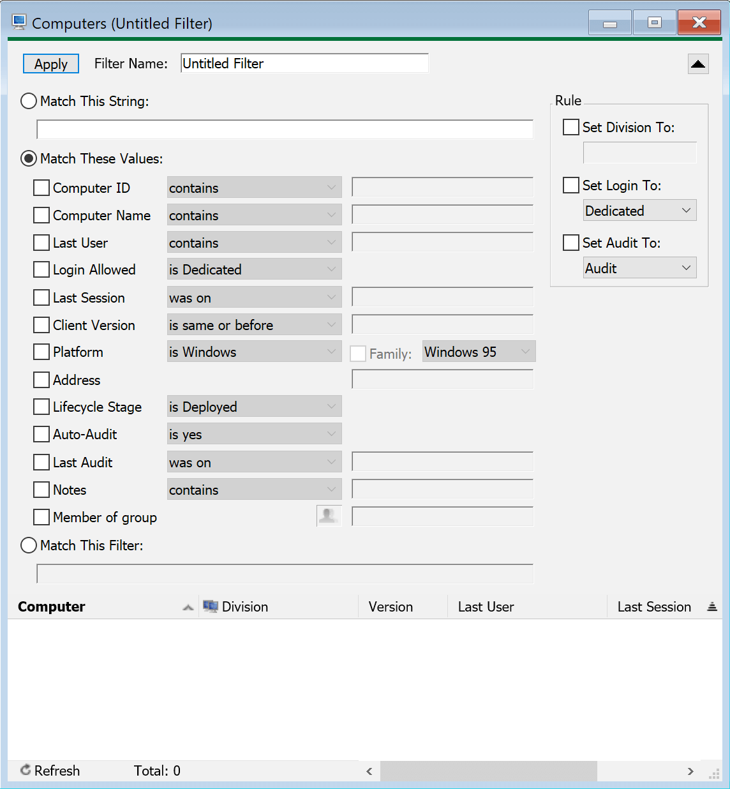
Task: Click the column chooser icon beside Last Session
Action: pyautogui.click(x=712, y=607)
